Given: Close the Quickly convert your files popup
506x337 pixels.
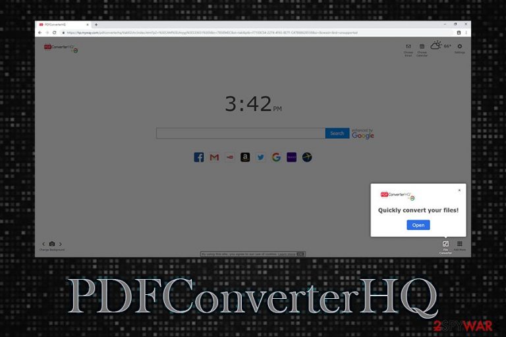Looking at the screenshot, I should point(459,190).
